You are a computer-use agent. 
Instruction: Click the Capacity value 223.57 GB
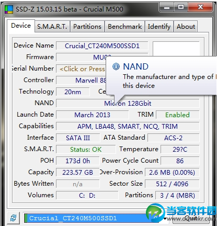[78, 173]
